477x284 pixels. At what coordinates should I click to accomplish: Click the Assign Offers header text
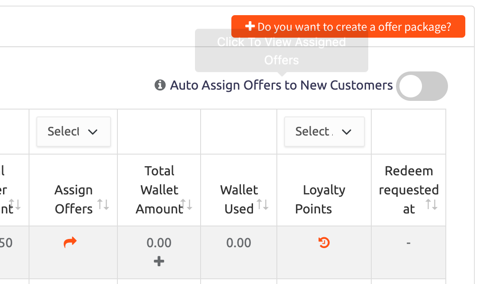73,200
